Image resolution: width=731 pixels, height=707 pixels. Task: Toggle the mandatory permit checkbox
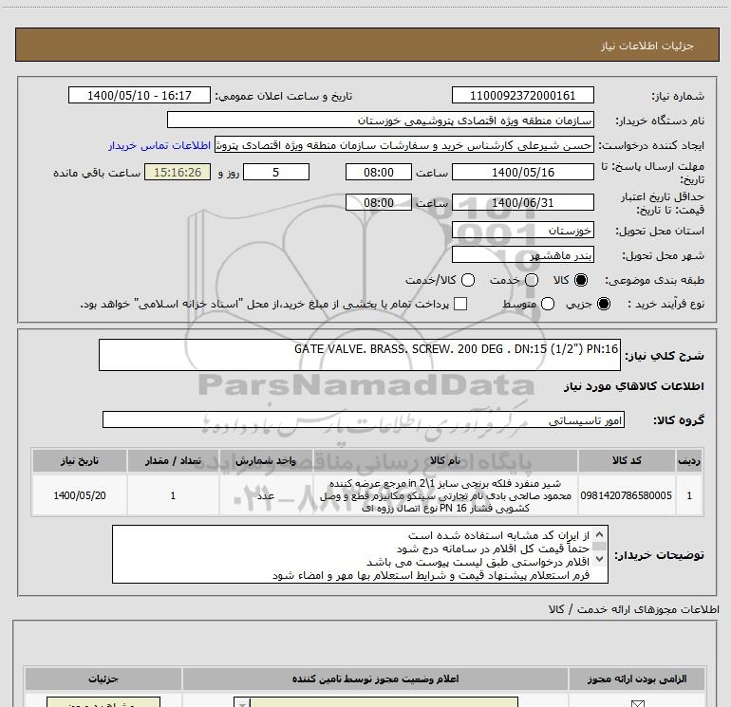637,703
